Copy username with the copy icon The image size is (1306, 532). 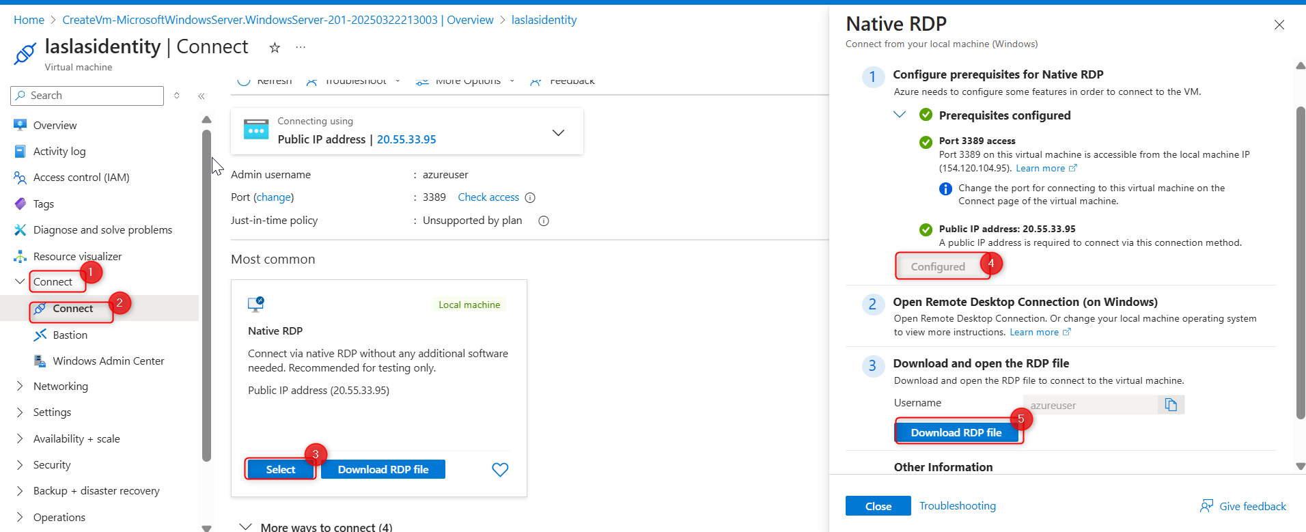1171,405
